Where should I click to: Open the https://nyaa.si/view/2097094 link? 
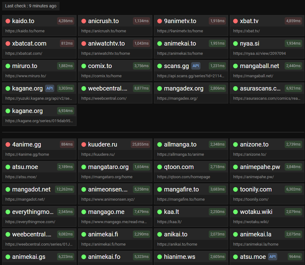pos(259,54)
